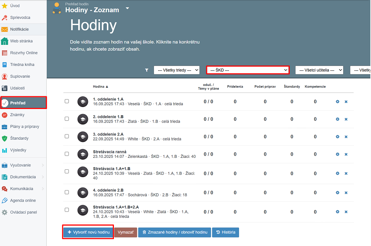Screen dimensions: 371x246
Task: Delete 2. oddelenie 1.B with its X icon
Action: click(x=346, y=119)
